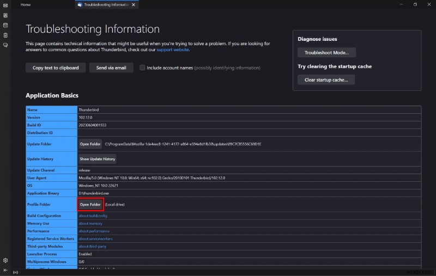Click Copy text to clipboard button
The image size is (436, 276).
[x=56, y=68]
